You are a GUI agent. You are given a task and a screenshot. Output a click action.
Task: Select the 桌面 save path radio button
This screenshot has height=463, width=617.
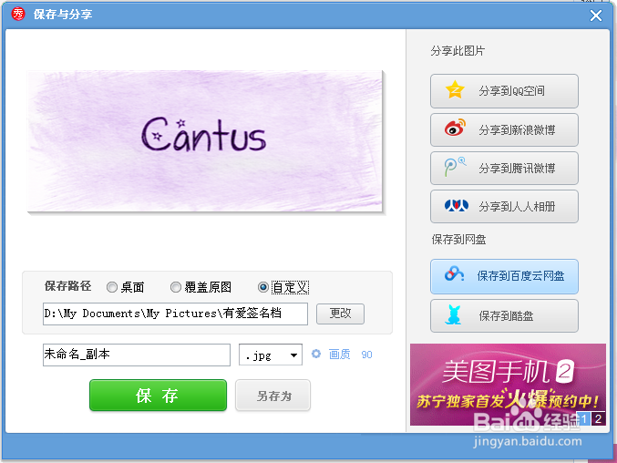coord(112,287)
